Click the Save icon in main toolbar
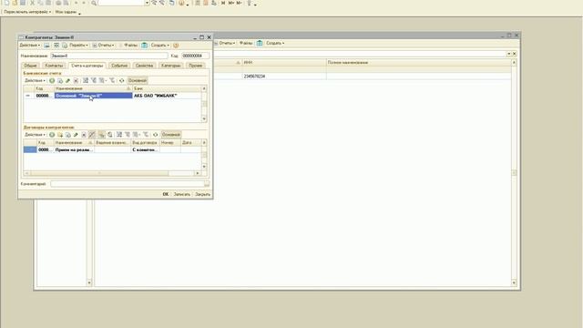The image size is (583, 328). point(23,3)
